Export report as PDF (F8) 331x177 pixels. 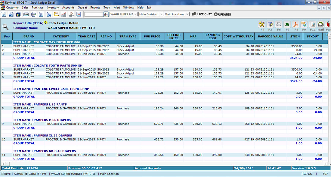point(296,24)
